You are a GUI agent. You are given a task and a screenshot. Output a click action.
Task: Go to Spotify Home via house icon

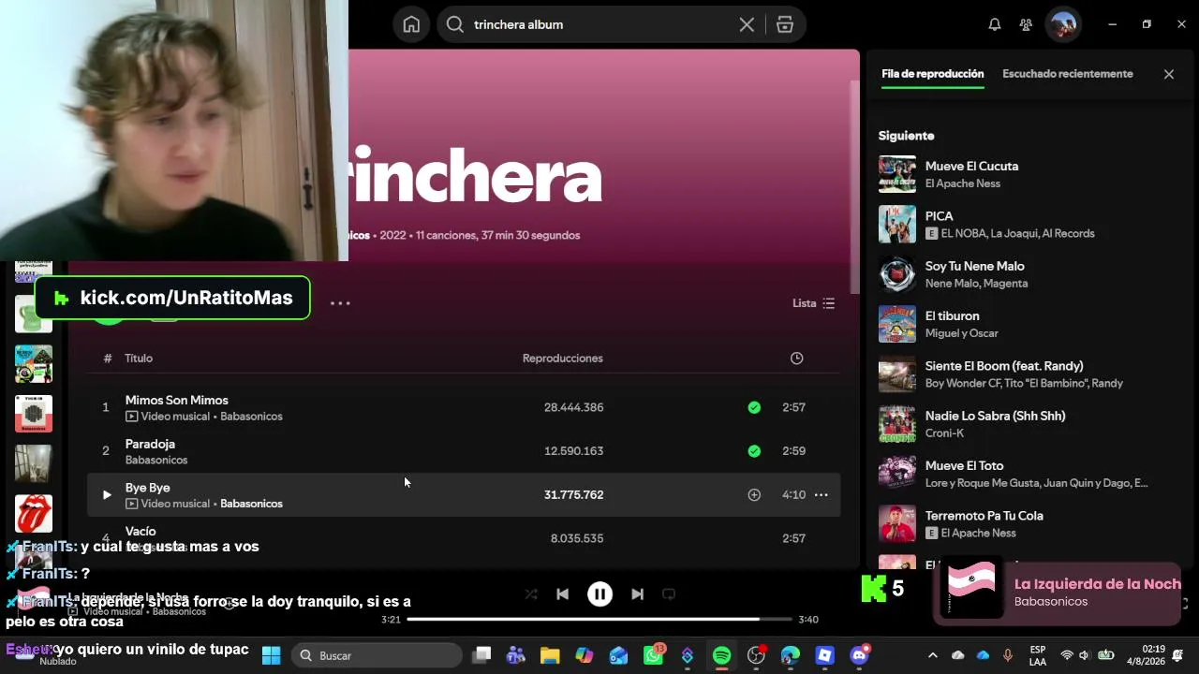(411, 24)
